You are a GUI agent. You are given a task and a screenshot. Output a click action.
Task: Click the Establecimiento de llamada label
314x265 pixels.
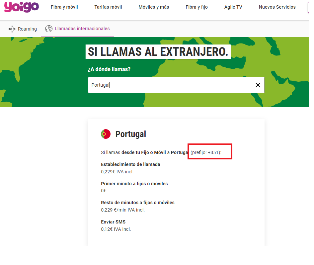click(x=130, y=164)
